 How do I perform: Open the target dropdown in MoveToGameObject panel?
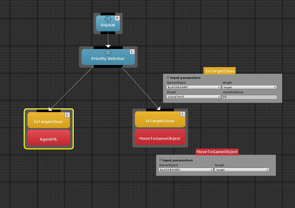click(x=242, y=170)
